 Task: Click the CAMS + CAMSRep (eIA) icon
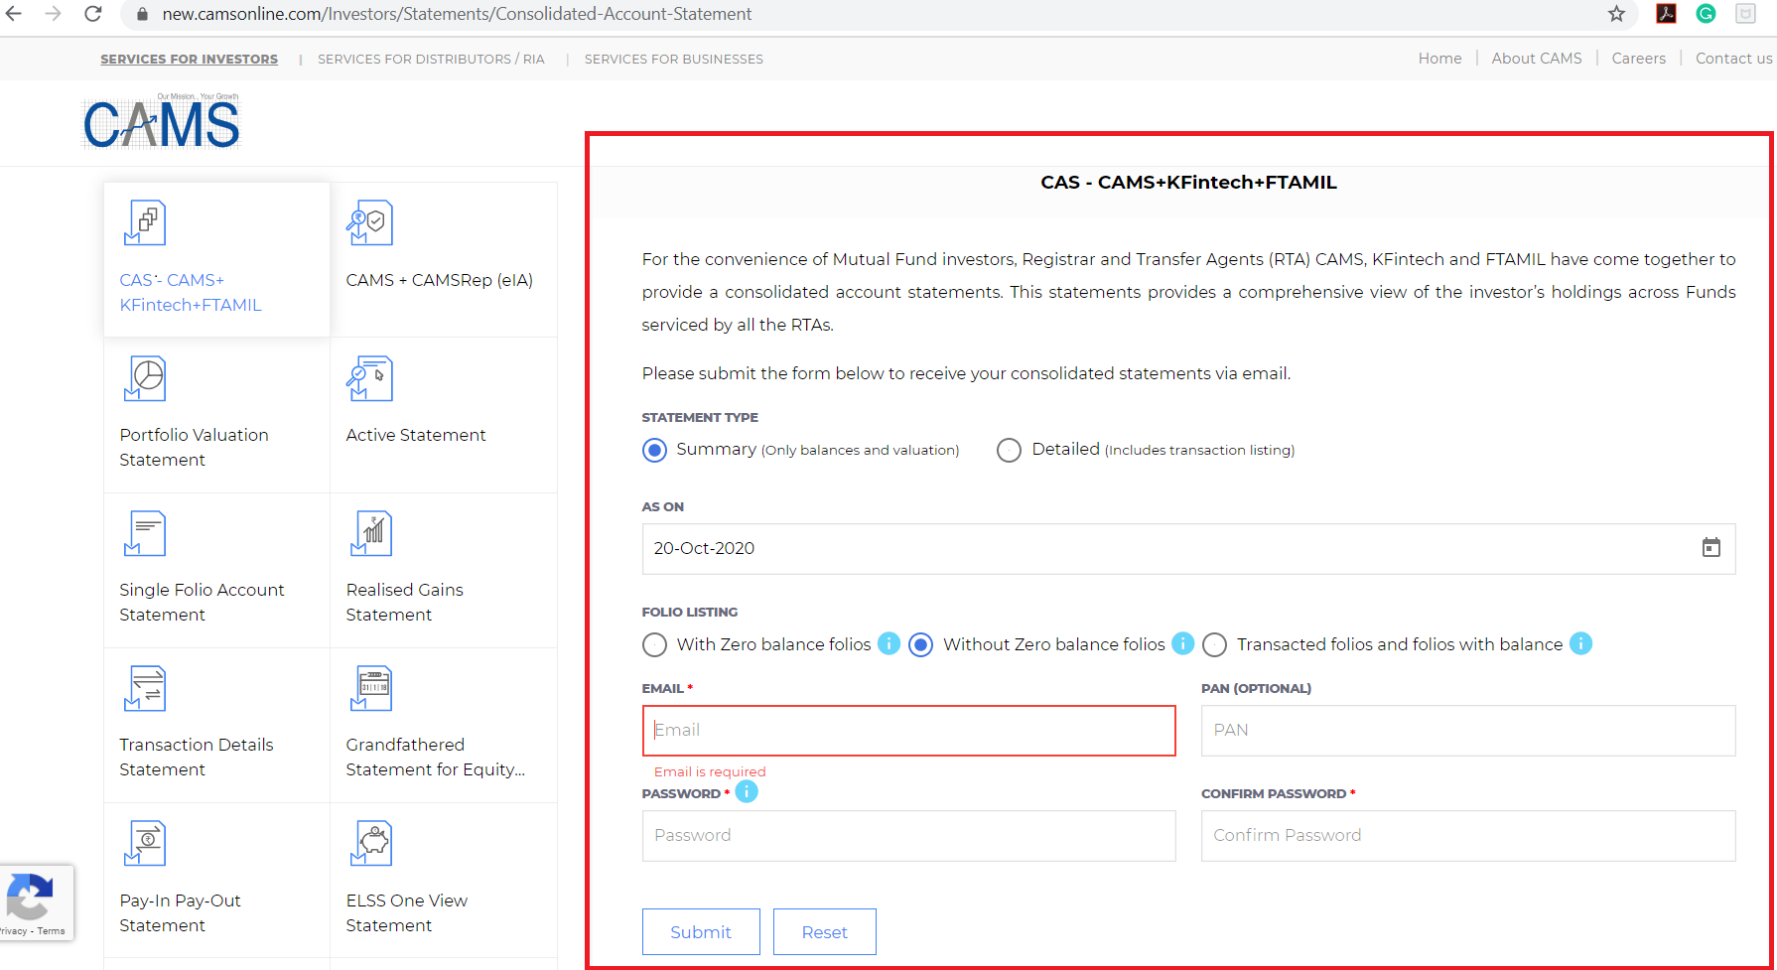tap(370, 223)
